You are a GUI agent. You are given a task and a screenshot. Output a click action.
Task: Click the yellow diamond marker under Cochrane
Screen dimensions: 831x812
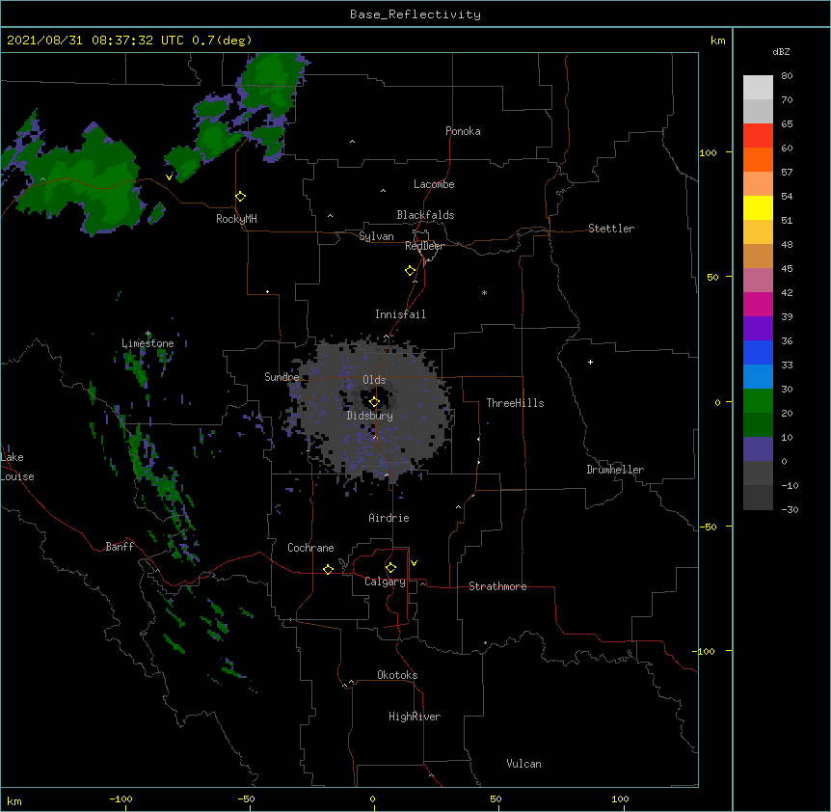[x=328, y=569]
